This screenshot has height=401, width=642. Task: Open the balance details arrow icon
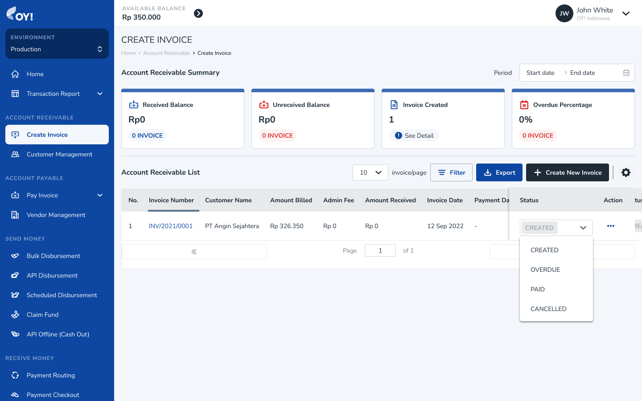pyautogui.click(x=198, y=13)
